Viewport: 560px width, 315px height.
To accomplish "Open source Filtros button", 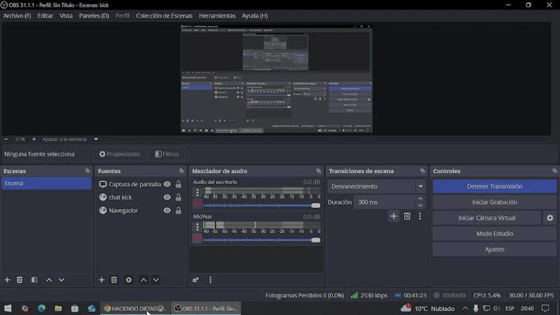I will [x=167, y=154].
